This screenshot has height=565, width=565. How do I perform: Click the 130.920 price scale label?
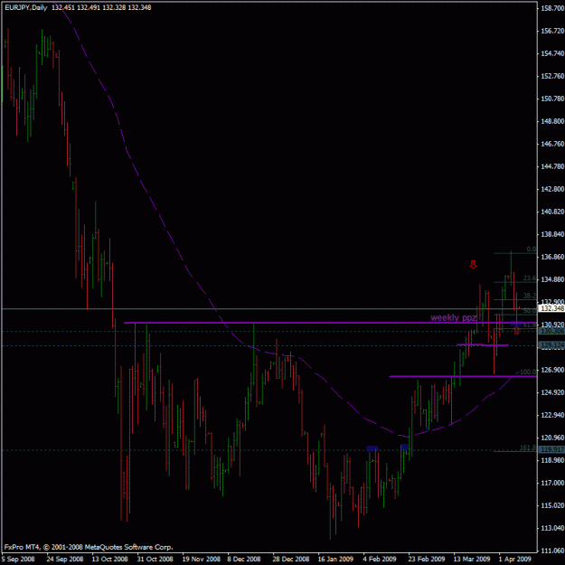552,325
